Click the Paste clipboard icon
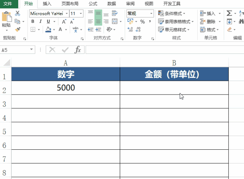Image resolution: width=244 pixels, height=179 pixels. [x=6, y=17]
